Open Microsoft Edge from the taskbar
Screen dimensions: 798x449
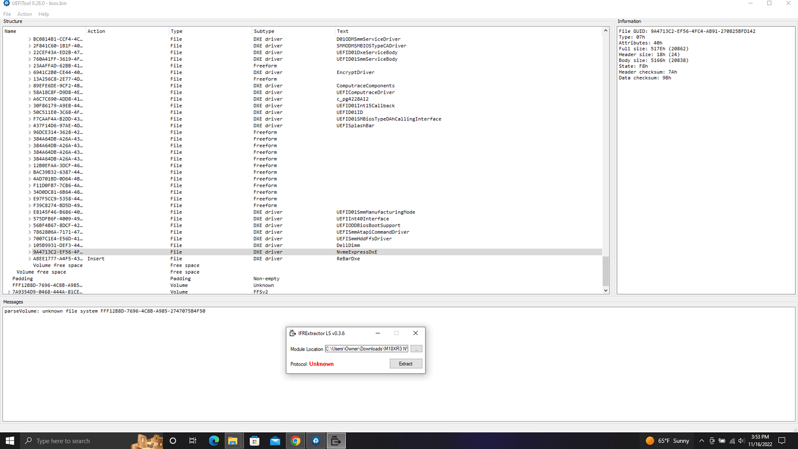pyautogui.click(x=214, y=441)
